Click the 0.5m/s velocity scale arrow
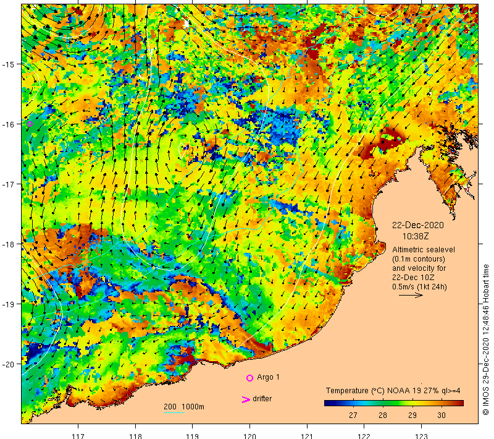The image size is (494, 439). [411, 296]
